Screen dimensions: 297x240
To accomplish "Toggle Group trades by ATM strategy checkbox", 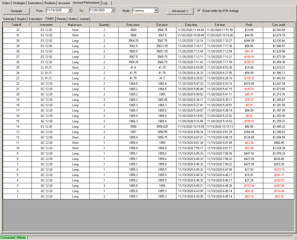I will (199, 10).
